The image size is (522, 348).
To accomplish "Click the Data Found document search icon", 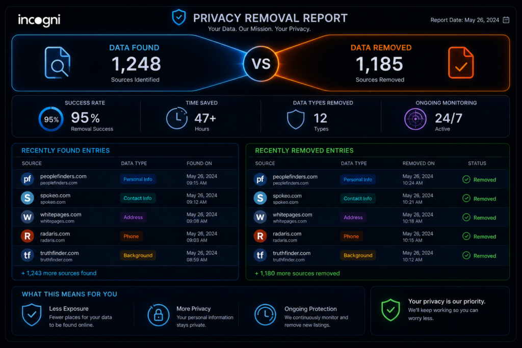I will 57,63.
